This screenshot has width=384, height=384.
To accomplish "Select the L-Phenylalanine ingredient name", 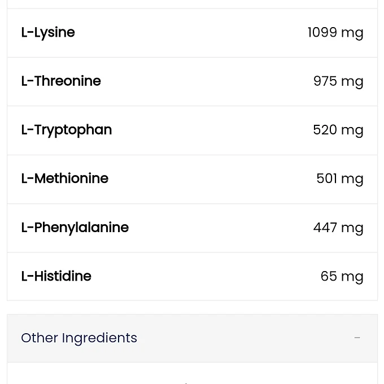I will pos(75,228).
